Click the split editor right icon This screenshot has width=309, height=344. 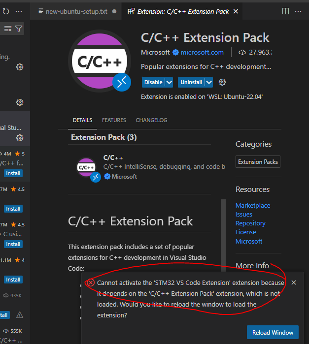(x=286, y=11)
